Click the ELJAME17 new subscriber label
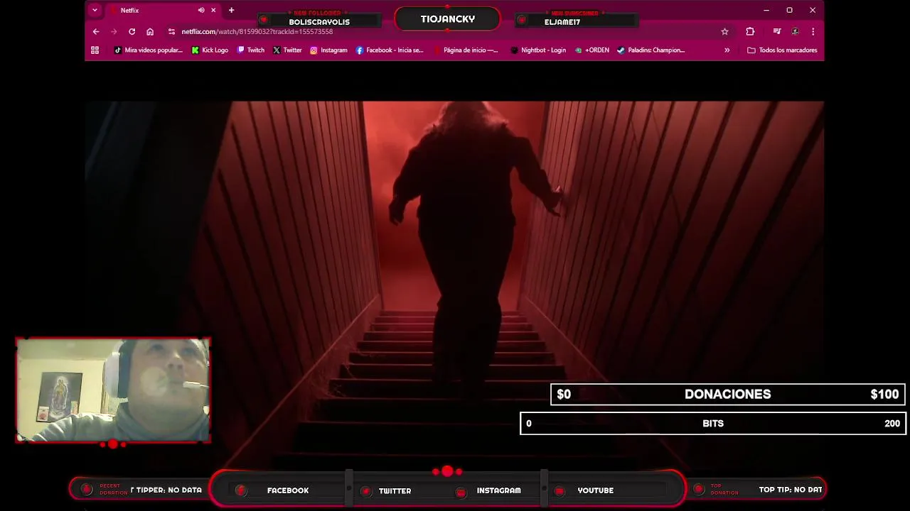 click(562, 22)
